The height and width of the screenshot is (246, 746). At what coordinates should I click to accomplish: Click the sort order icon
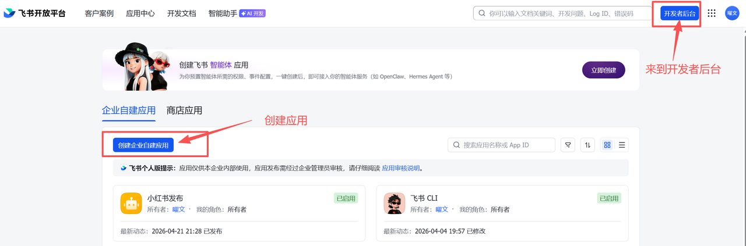coord(587,145)
